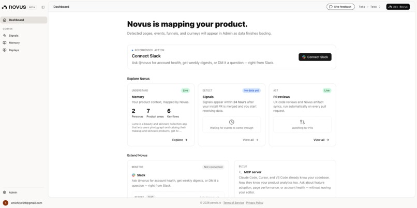The width and height of the screenshot is (417, 208).
Task: Click View all in Signals card
Action: [250, 140]
